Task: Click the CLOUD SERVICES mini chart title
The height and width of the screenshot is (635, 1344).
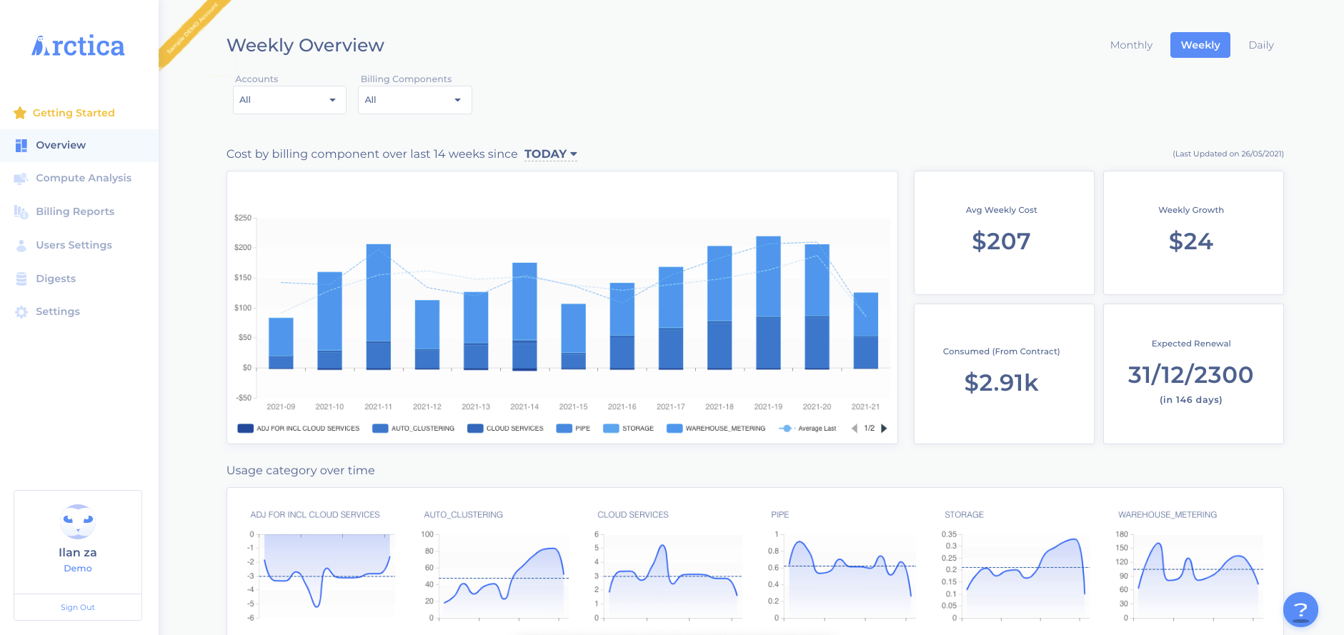Action: click(x=633, y=515)
